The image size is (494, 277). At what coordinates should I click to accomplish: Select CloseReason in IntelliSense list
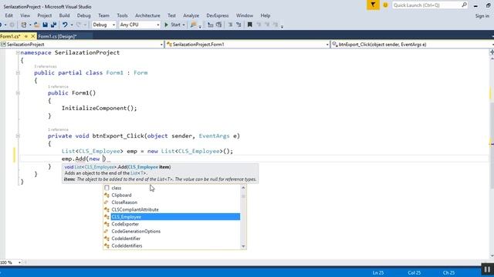pos(171,202)
